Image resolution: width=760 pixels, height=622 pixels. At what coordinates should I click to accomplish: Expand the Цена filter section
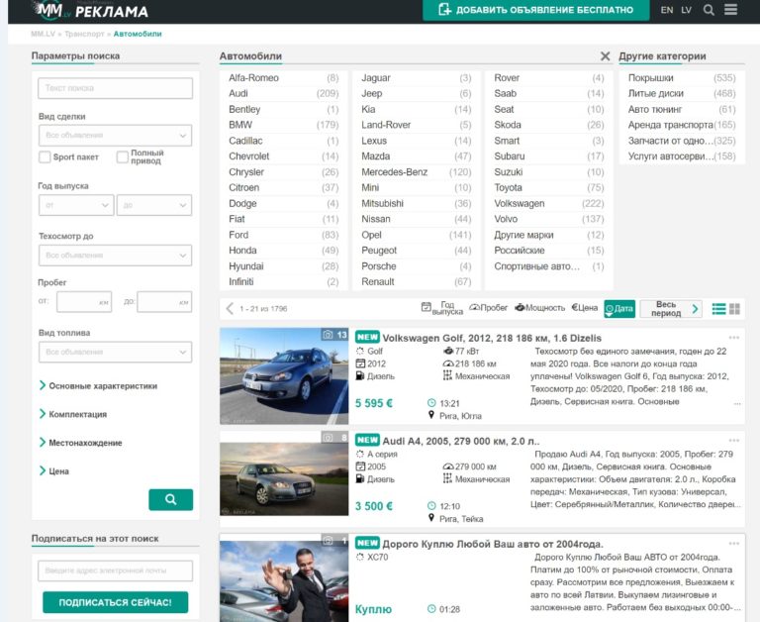click(53, 470)
